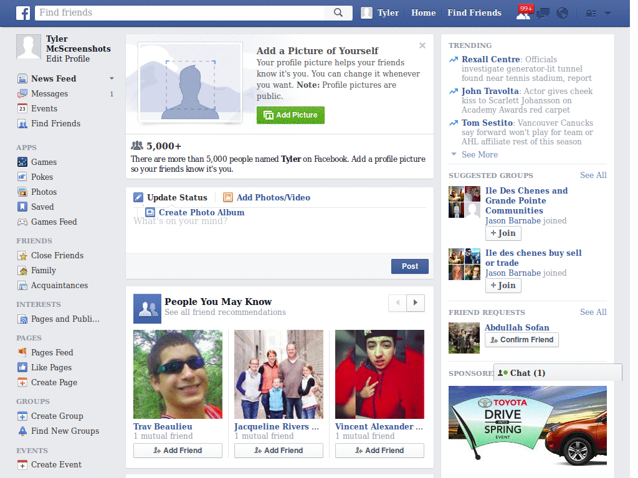This screenshot has width=638, height=478.
Task: Click the Close Friends star icon
Action: [x=22, y=256]
